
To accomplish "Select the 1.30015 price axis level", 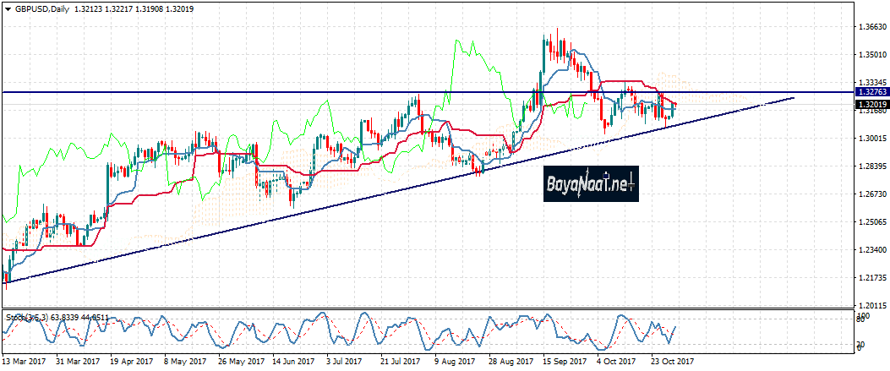I will [871, 138].
